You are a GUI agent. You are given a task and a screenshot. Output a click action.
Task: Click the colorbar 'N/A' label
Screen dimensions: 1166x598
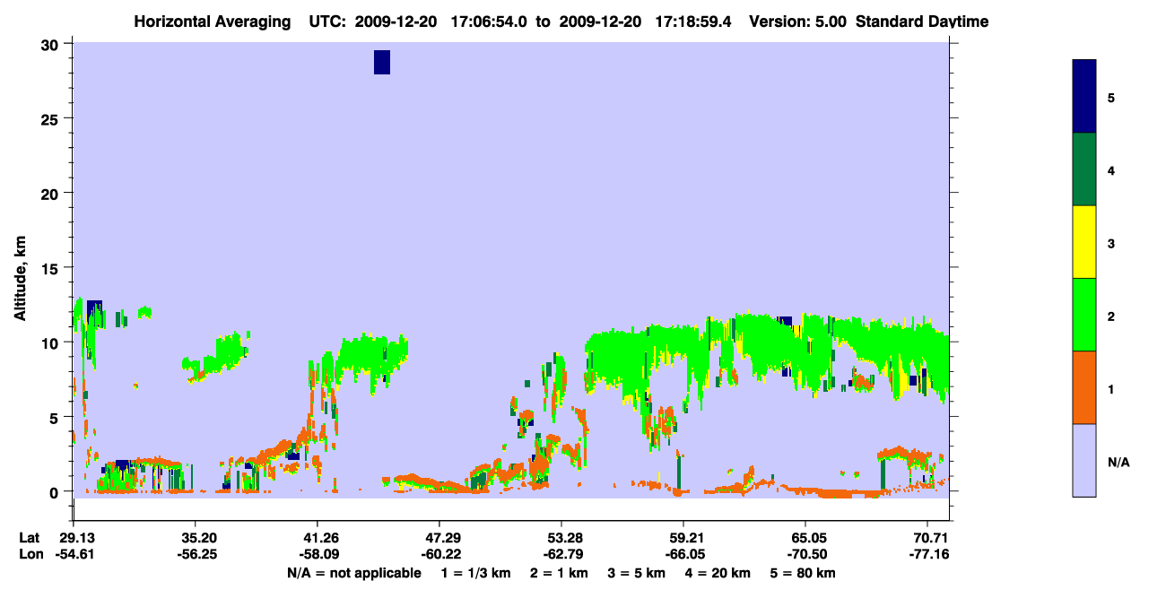coord(1118,462)
